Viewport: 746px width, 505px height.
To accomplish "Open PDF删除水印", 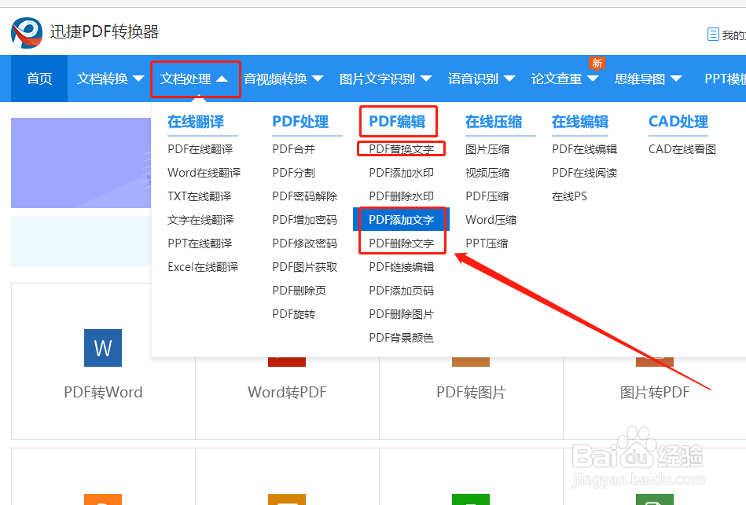I will coord(401,196).
